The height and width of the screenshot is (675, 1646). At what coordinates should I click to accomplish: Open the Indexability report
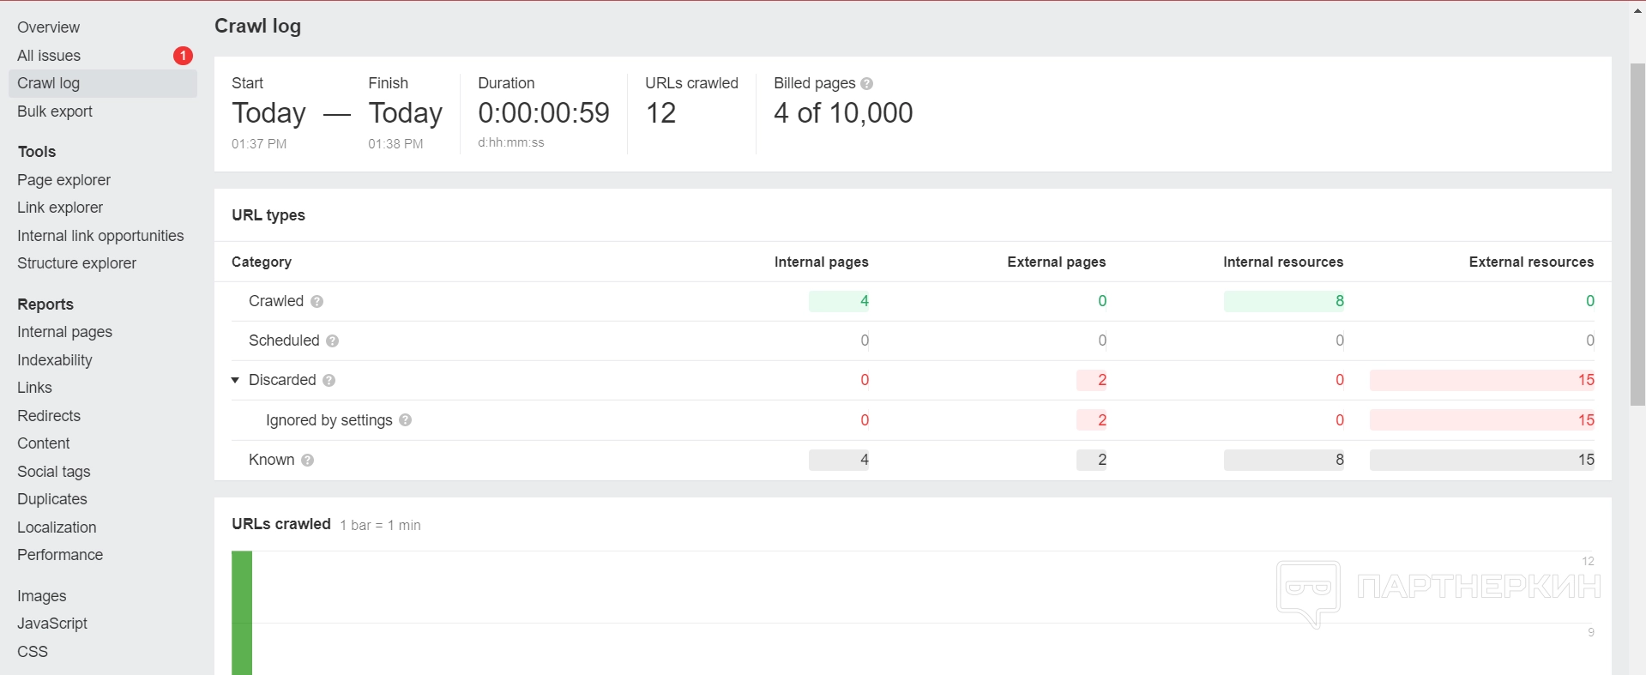click(x=54, y=360)
